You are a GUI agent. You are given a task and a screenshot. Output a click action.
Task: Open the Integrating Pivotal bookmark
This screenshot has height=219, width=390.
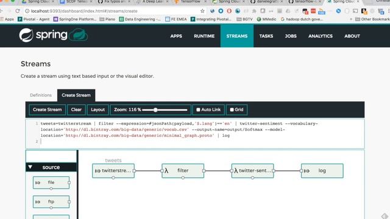pyautogui.click(x=211, y=19)
